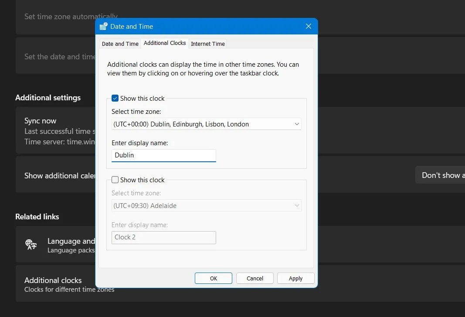Screen dimensions: 465x317
Task: Uncheck the first Show this clock checkbox
Action: (115, 98)
